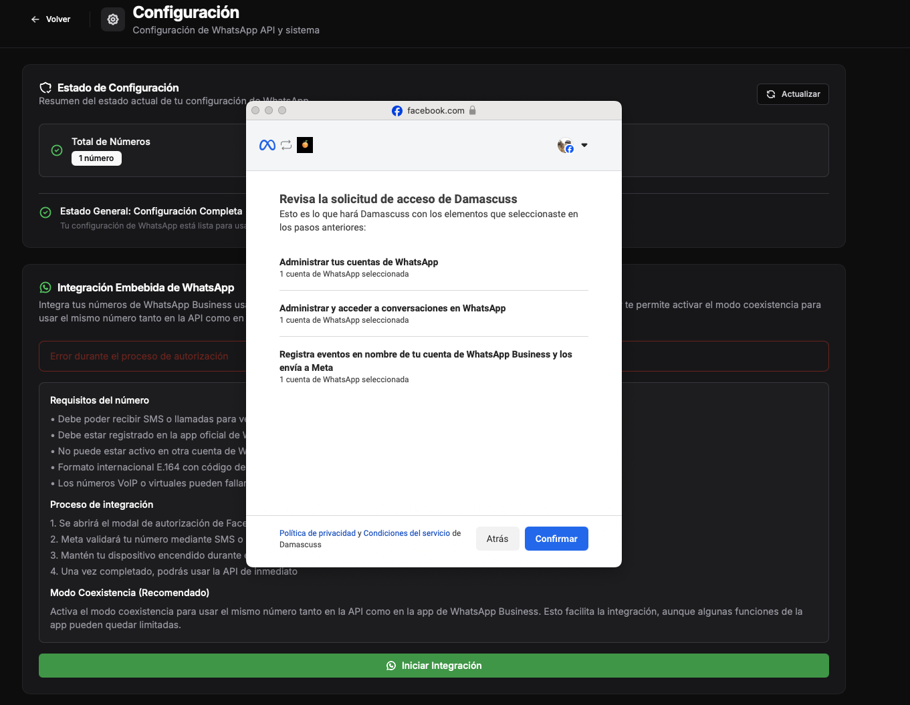This screenshot has height=705, width=910.
Task: Click the settings gear icon beside Configuración
Action: 113,19
